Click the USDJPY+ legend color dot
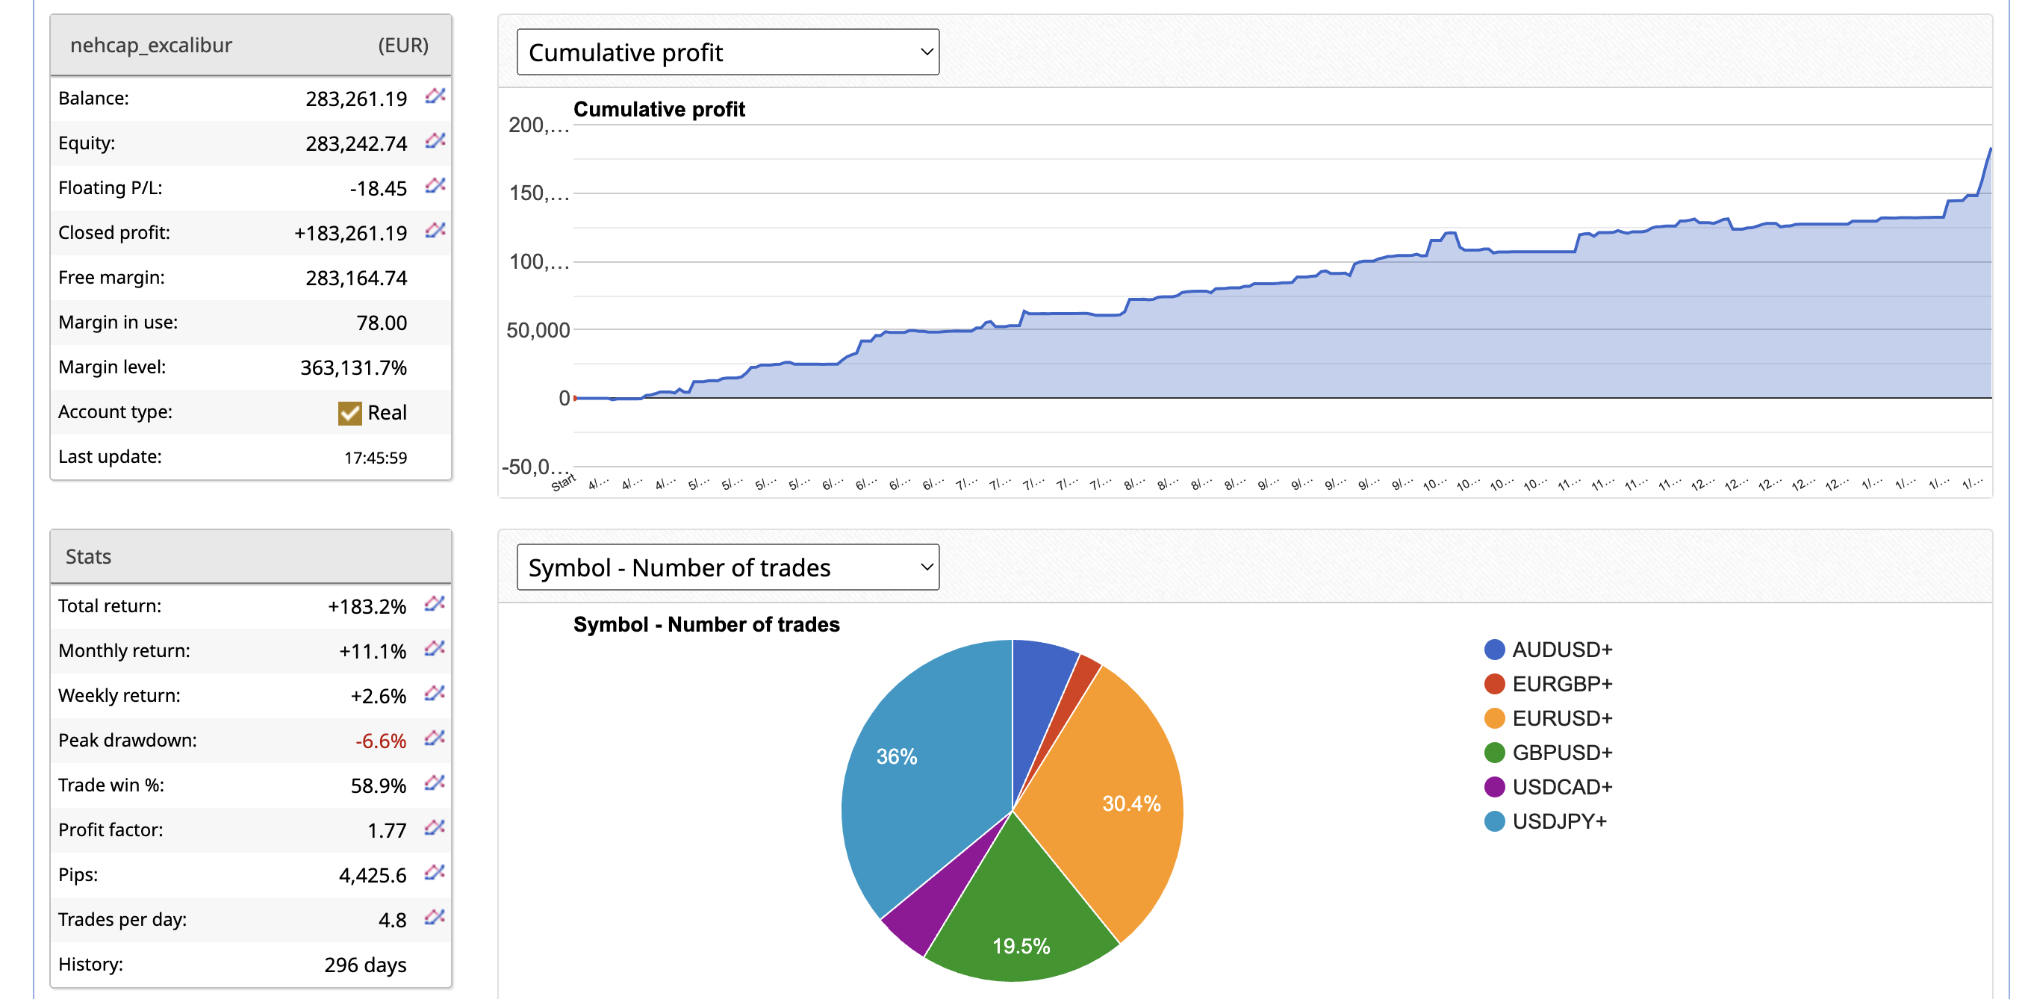 1493,822
